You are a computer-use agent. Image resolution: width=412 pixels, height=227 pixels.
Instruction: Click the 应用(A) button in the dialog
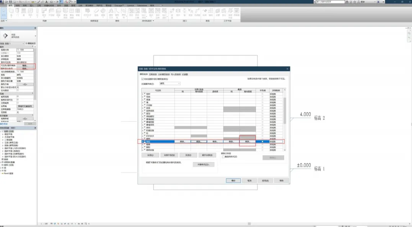pos(265,181)
